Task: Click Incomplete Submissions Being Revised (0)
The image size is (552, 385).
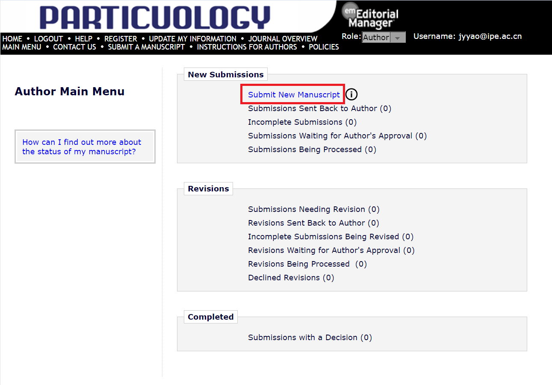Action: point(331,237)
